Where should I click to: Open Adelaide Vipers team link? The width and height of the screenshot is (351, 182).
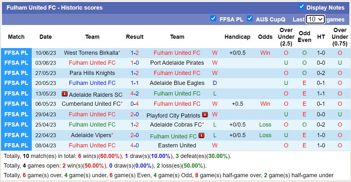pos(91,135)
